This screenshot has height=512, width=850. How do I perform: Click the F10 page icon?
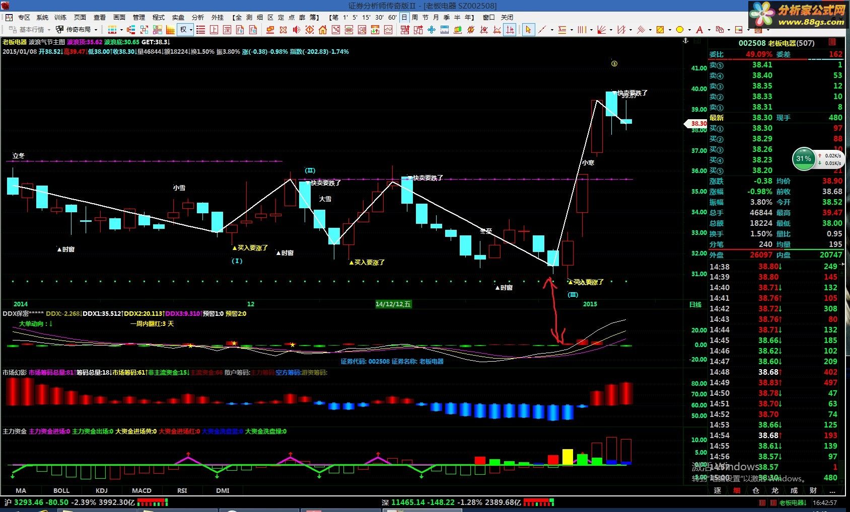pyautogui.click(x=253, y=30)
